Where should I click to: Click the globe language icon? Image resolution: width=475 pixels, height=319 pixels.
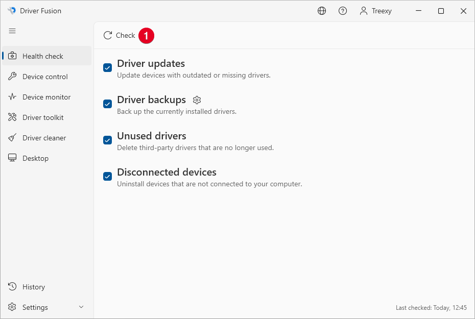322,11
